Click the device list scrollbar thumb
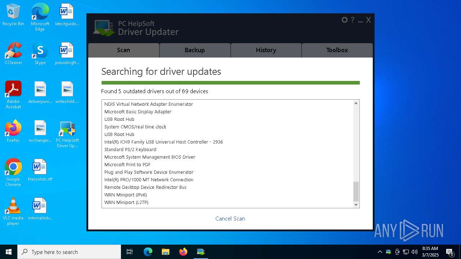The height and width of the screenshot is (259, 461). click(356, 191)
